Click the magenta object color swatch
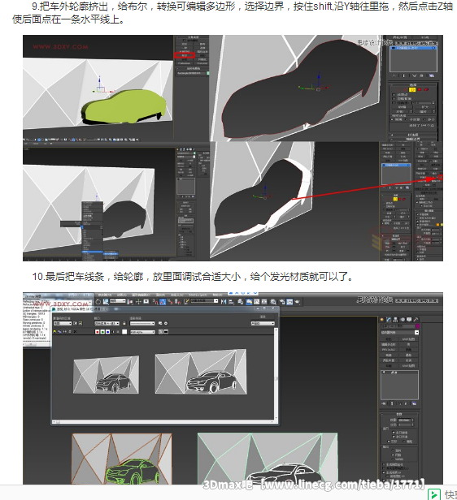Screen dimensions: 457x500 [417, 326]
